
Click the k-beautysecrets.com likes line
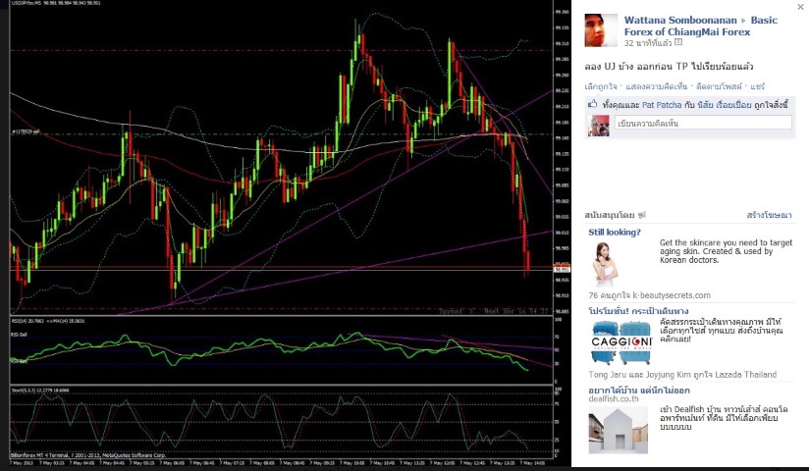tap(649, 295)
